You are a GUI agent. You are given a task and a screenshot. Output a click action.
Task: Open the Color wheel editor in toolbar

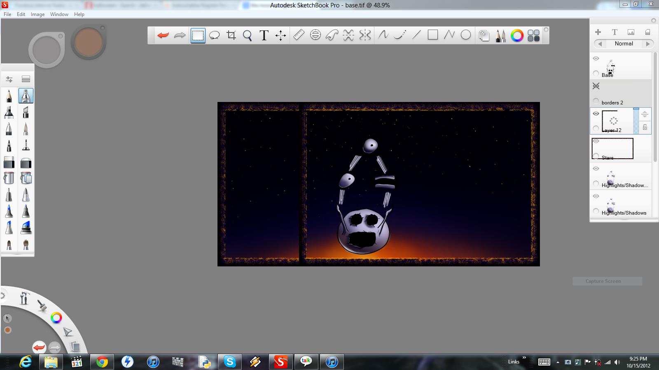(517, 36)
